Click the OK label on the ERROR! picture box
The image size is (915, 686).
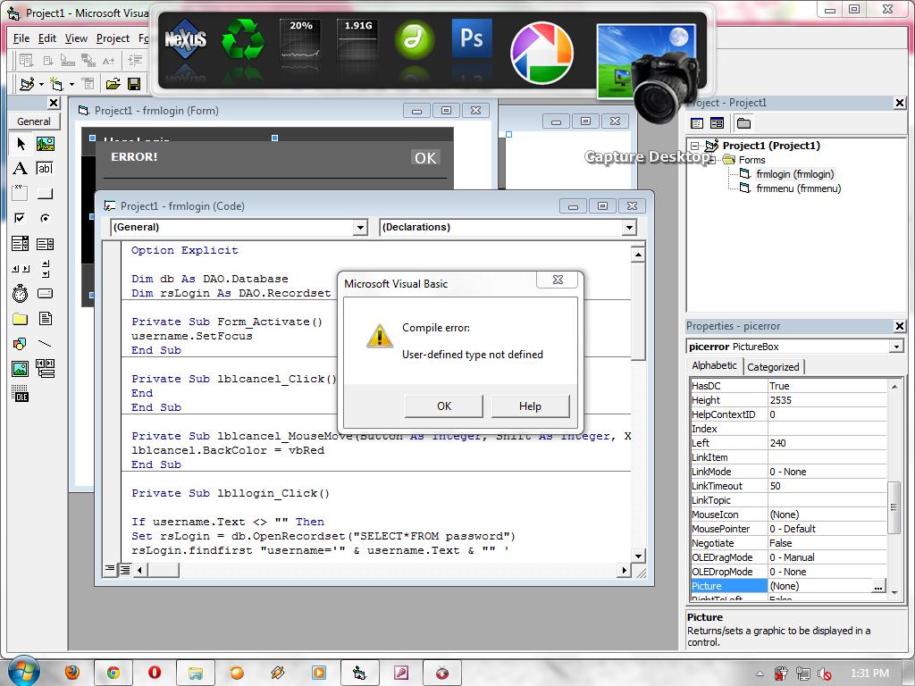[x=425, y=158]
